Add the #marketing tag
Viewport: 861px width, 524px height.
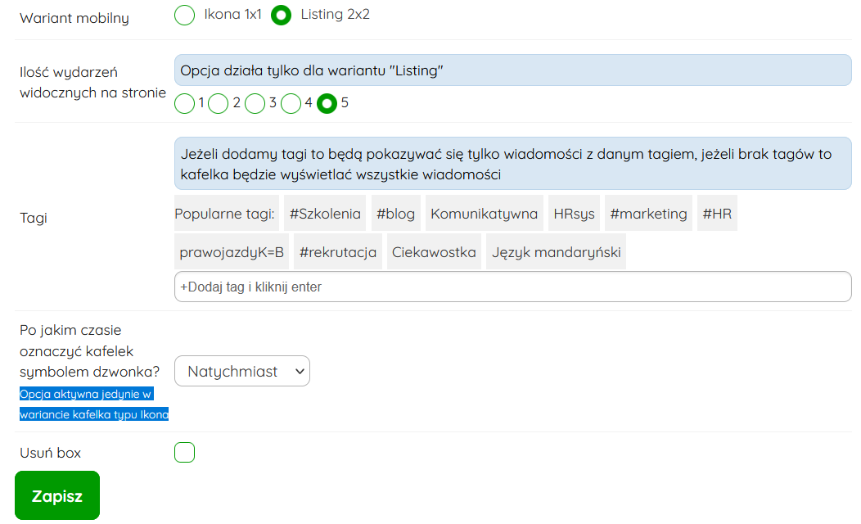point(648,214)
